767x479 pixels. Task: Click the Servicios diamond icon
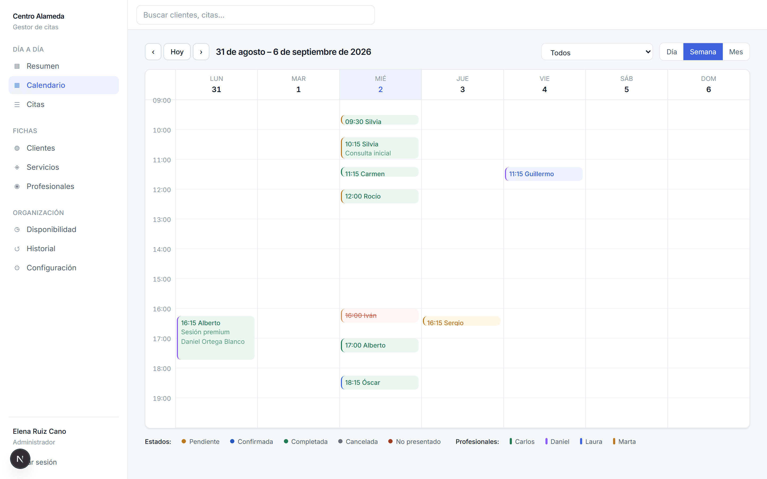[x=17, y=167]
